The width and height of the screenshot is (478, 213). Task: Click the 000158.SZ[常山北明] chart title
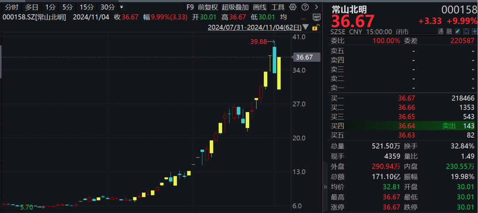(x=34, y=17)
